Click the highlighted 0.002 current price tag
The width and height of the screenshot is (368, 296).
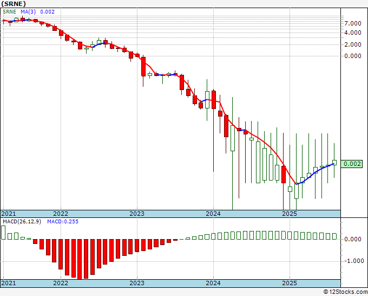coord(351,164)
